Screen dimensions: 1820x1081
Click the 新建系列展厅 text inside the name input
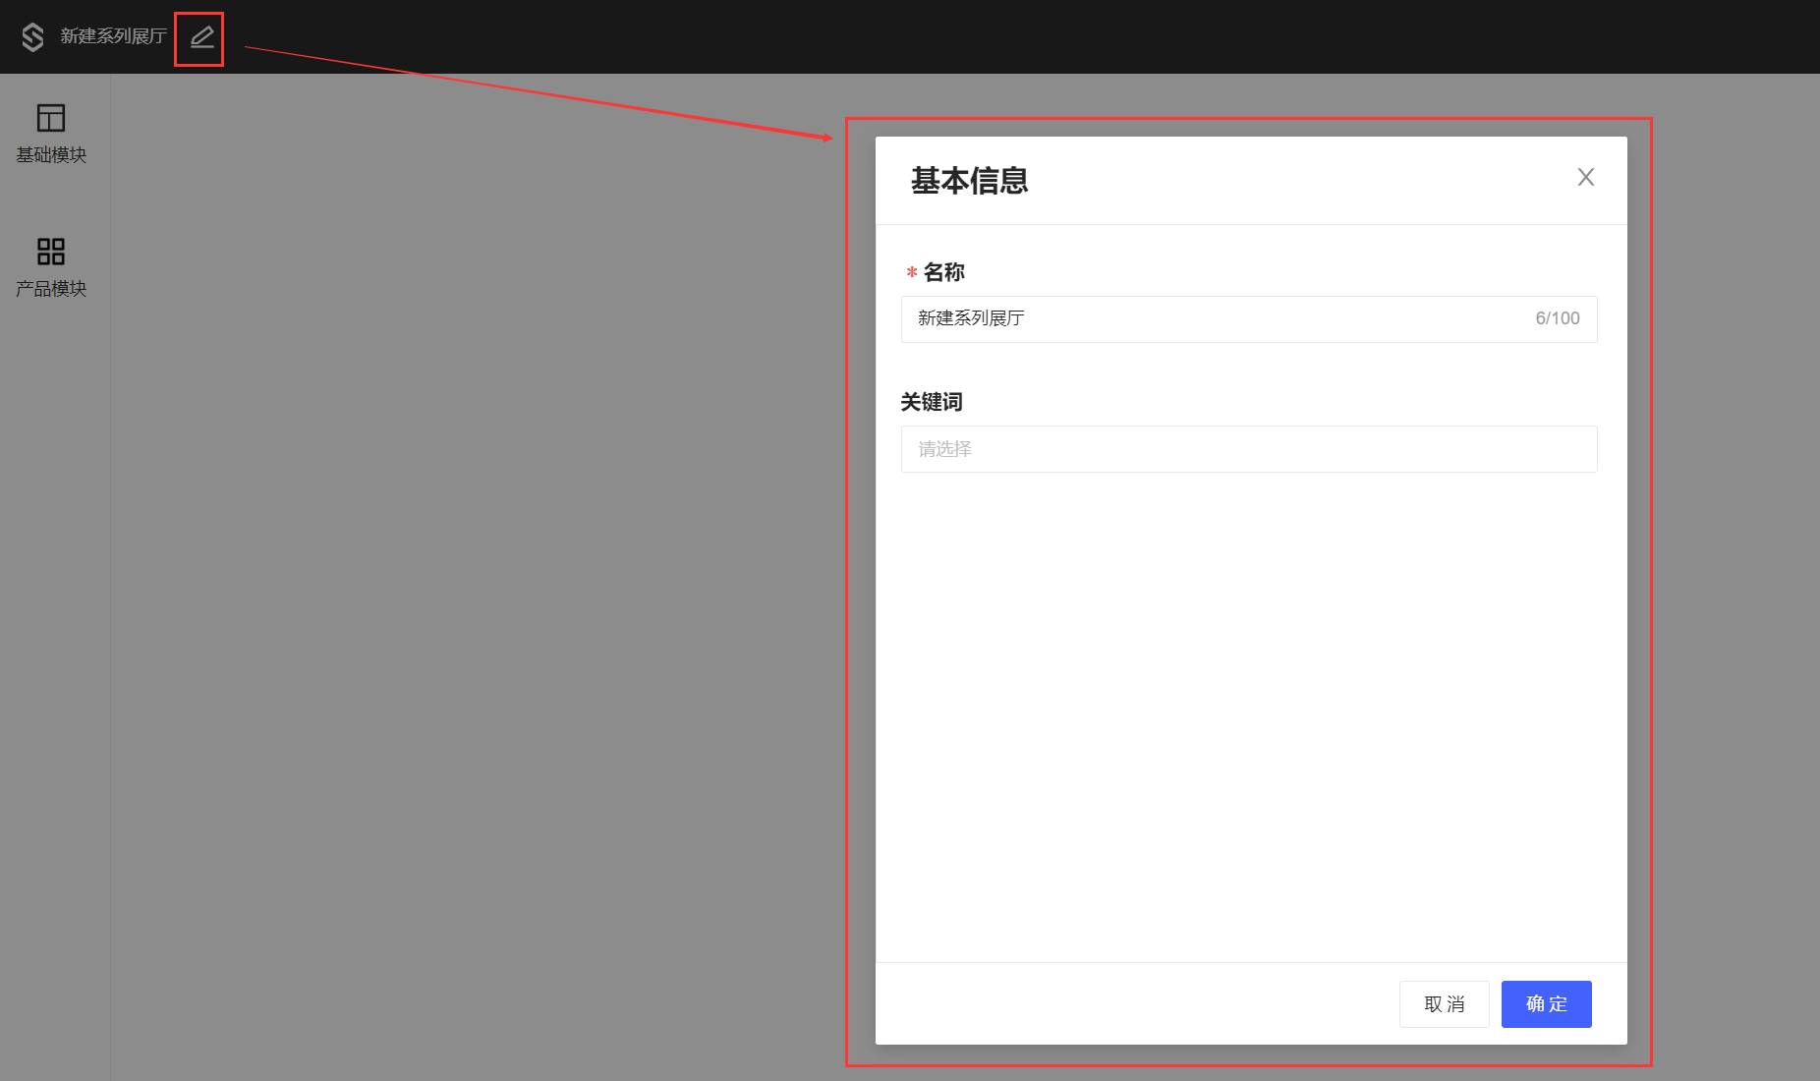click(971, 318)
